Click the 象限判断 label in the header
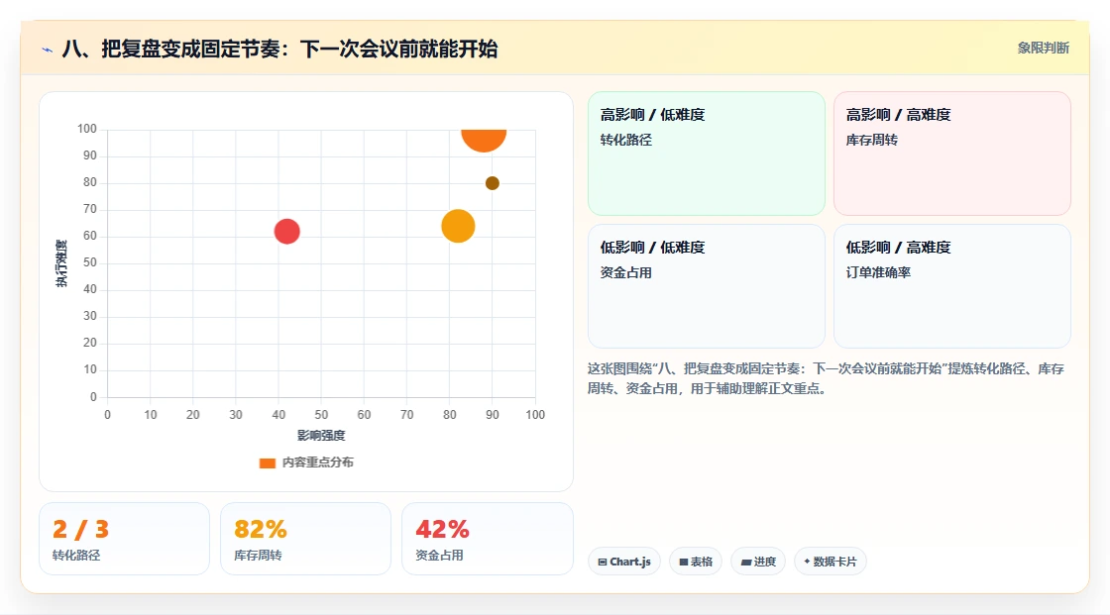This screenshot has height=615, width=1110. pyautogui.click(x=1044, y=49)
